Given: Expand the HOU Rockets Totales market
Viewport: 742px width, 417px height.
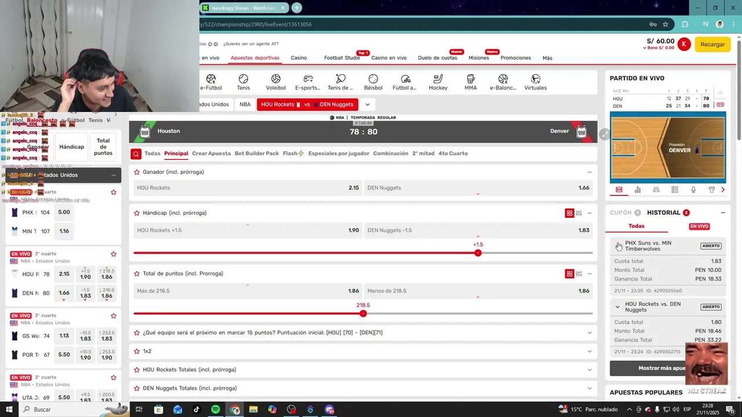Looking at the screenshot, I should pos(590,370).
